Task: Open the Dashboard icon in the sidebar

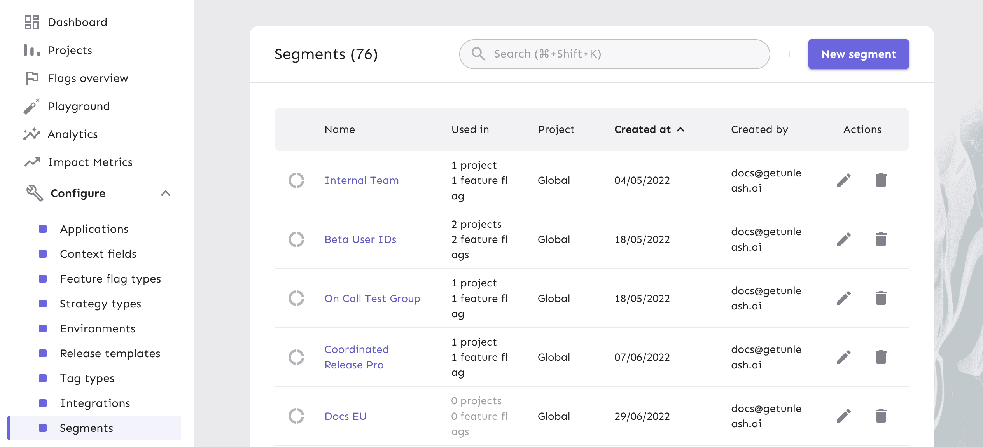Action: coord(32,22)
